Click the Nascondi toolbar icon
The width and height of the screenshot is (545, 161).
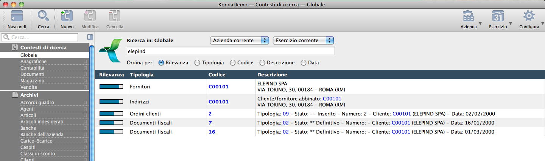coord(17,17)
